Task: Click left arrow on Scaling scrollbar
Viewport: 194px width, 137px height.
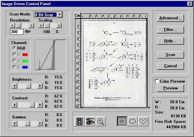Action: (41, 25)
